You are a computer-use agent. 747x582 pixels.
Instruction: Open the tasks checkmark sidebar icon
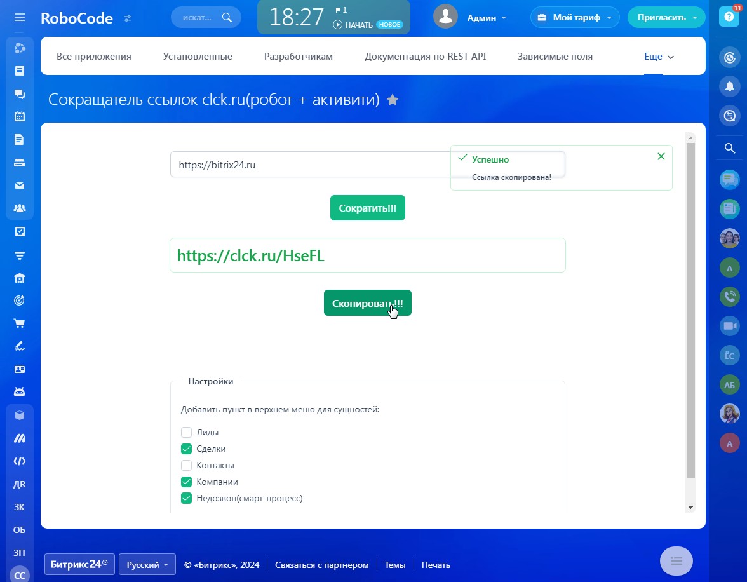(x=20, y=232)
